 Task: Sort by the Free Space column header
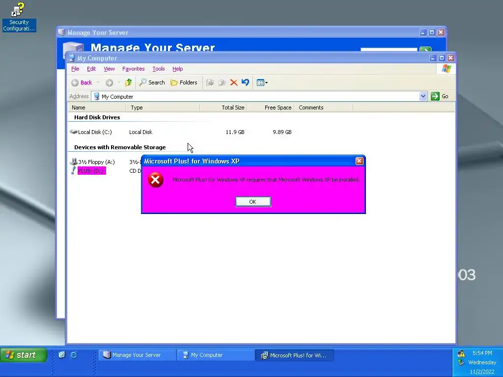[x=271, y=108]
